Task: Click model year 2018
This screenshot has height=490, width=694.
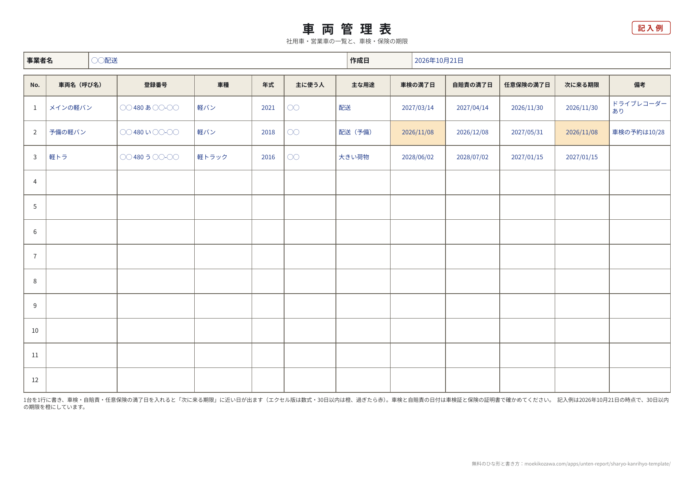Action: [268, 132]
